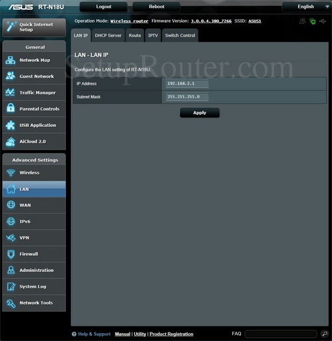Click the IP Address field 192.168.2.1

187,84
